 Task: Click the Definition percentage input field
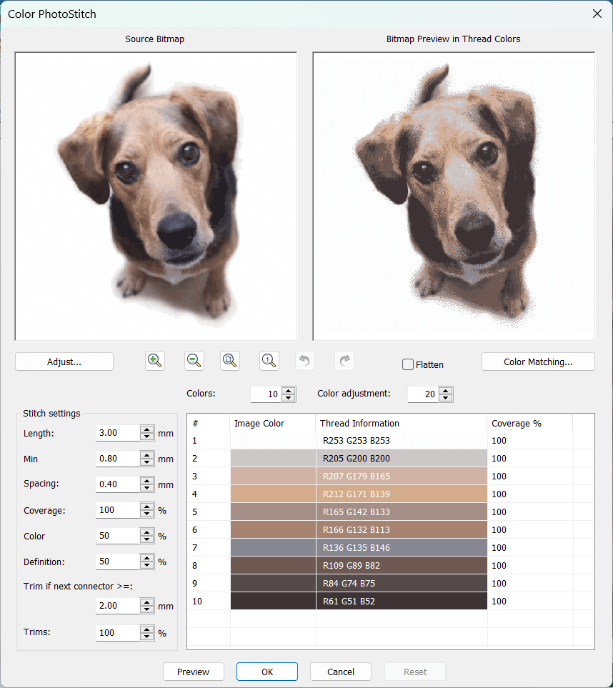pos(117,562)
